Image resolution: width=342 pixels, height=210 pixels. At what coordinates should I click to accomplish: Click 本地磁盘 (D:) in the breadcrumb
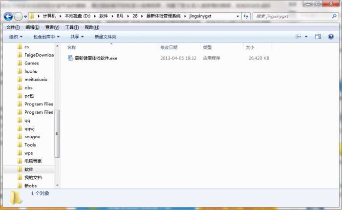coord(78,16)
